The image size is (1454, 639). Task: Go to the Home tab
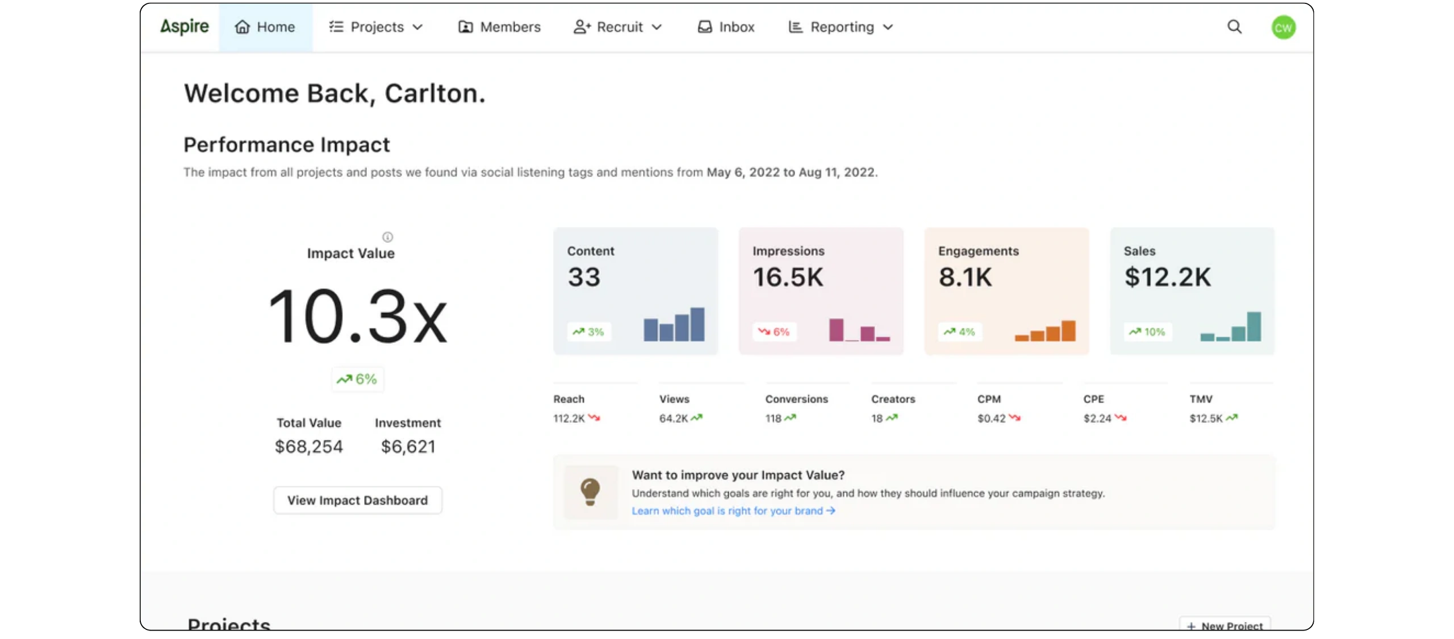(265, 27)
